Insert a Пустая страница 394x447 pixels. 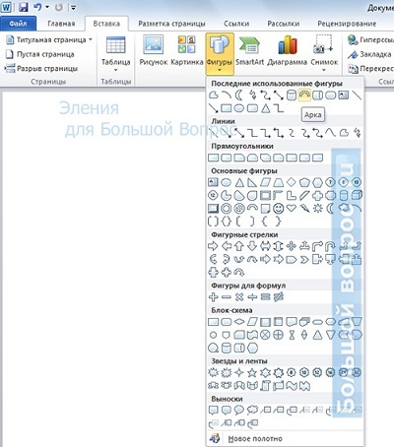coord(40,54)
